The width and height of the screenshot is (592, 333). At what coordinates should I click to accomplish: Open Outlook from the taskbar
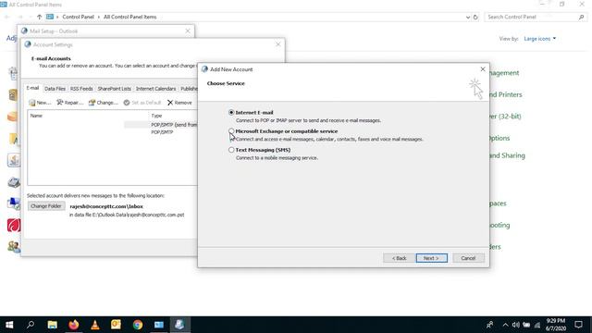pos(116,325)
